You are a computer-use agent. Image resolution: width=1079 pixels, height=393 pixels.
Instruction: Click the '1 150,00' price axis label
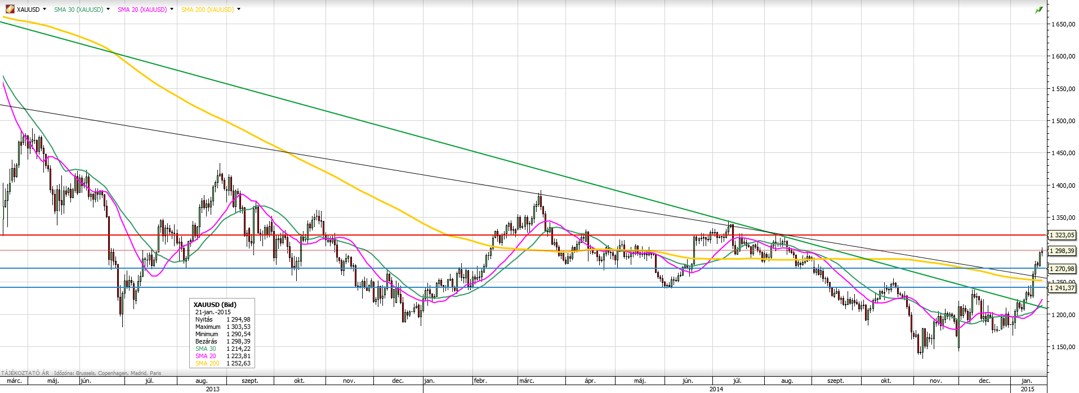[x=1063, y=347]
